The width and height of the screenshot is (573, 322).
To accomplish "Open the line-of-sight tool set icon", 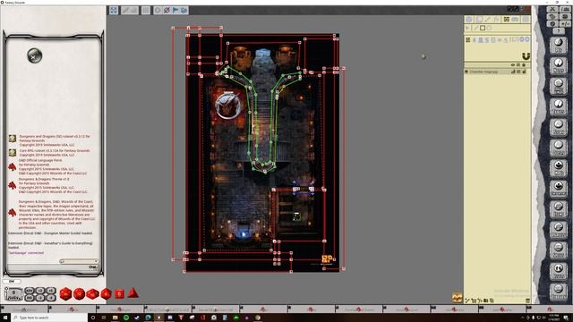I will 507,19.
